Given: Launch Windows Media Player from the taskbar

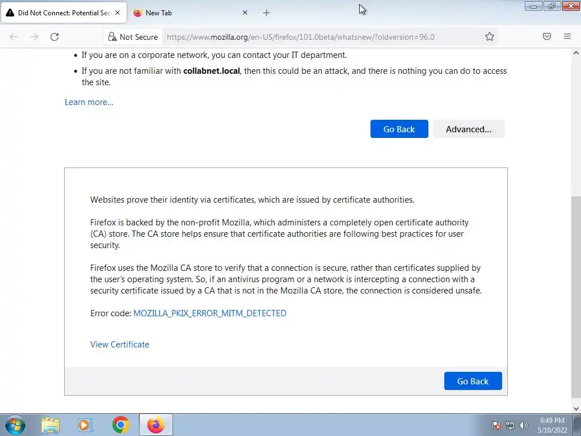Looking at the screenshot, I should [85, 425].
